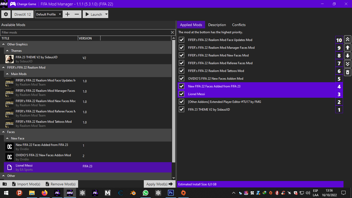Sort mods by TITLE column header
Viewport: 352px width, 198px height.
[39, 38]
